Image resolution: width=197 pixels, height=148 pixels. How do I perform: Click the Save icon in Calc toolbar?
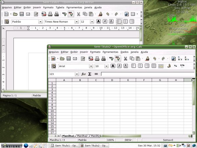(x=69, y=59)
